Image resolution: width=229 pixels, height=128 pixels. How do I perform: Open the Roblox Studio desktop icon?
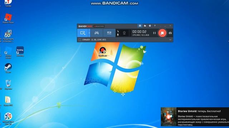(8, 53)
